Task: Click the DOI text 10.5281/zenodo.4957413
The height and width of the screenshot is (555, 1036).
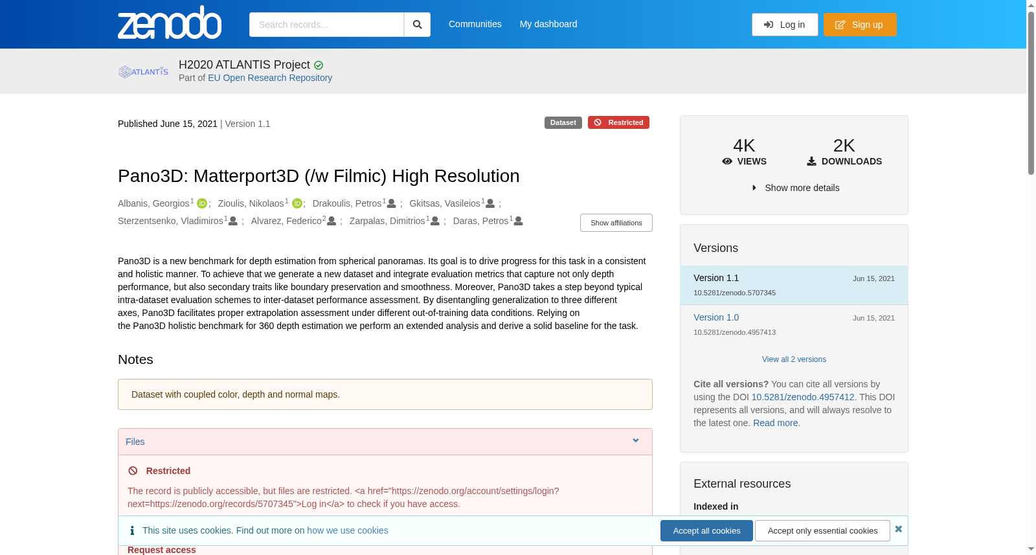Action: point(734,332)
